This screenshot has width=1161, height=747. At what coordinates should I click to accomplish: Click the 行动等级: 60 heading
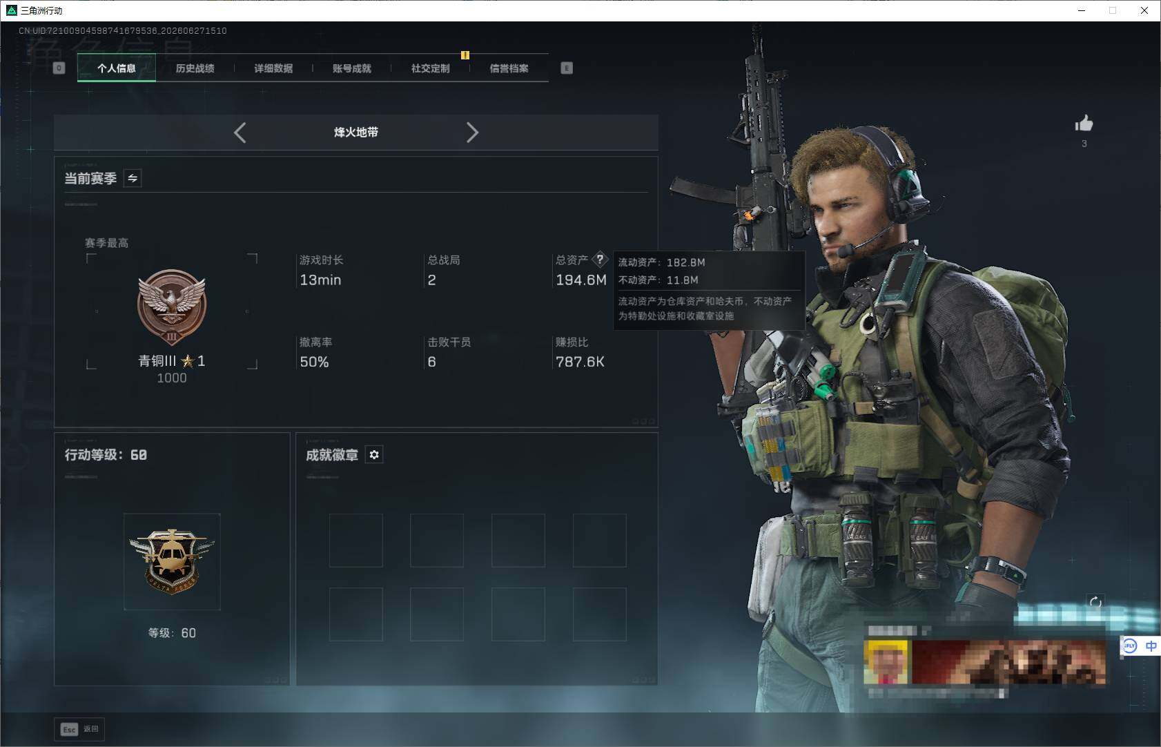106,455
